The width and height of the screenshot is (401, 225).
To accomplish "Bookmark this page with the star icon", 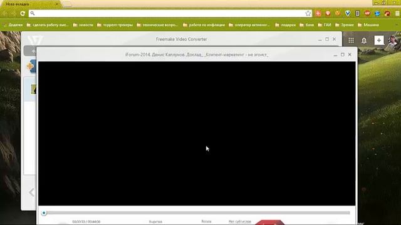I will coord(308,13).
